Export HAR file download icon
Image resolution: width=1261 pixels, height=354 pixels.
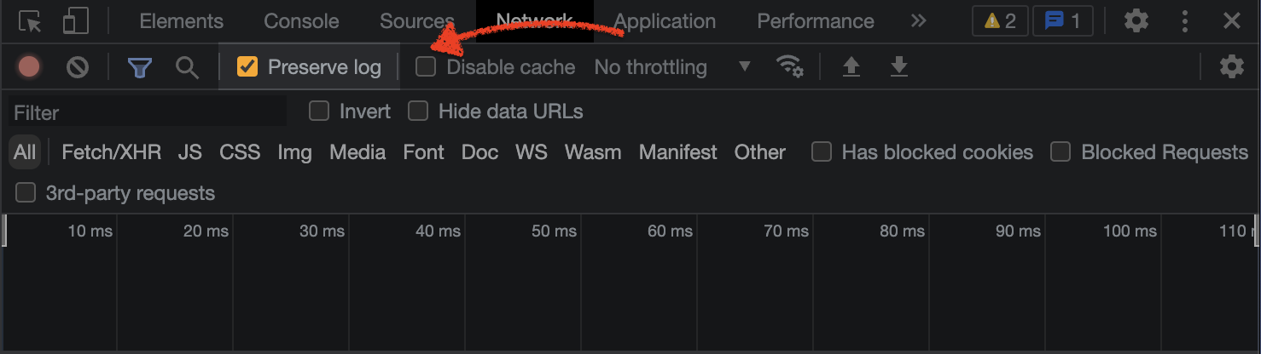[898, 66]
